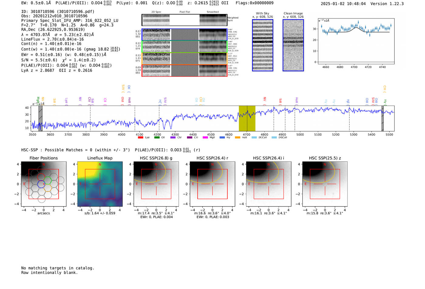Click the 2025-01-02 10:48:04 timestamp
This screenshot has height=289, width=425.
pyautogui.click(x=343, y=4)
